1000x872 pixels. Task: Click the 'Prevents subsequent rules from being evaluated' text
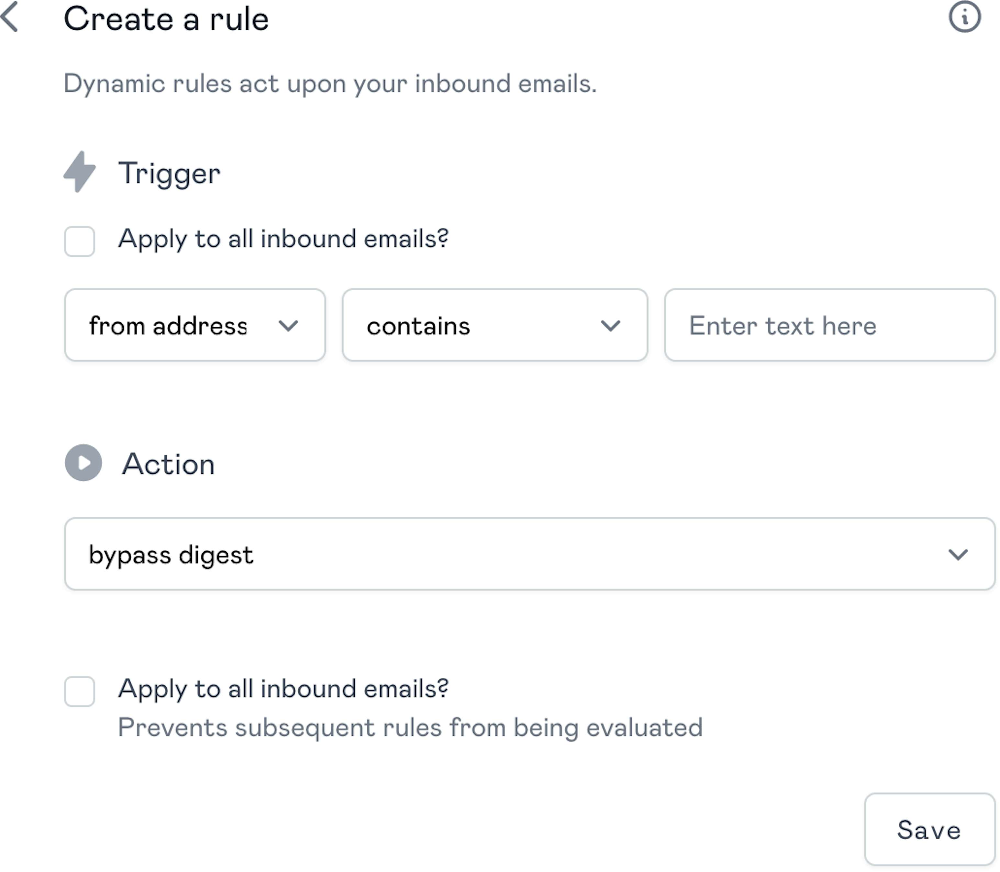tap(410, 728)
